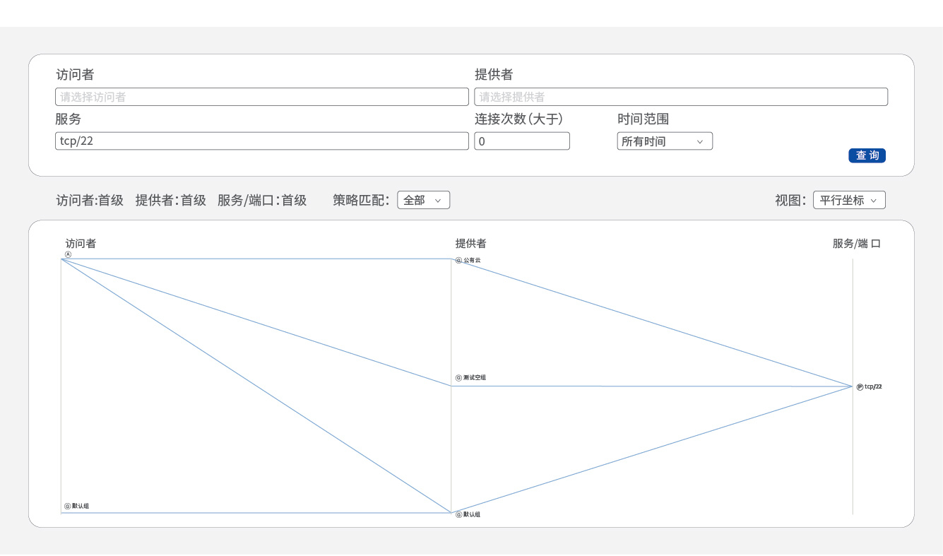This screenshot has height=556, width=943.
Task: Click the 服务/端口:首级 level label
Action: tap(262, 200)
